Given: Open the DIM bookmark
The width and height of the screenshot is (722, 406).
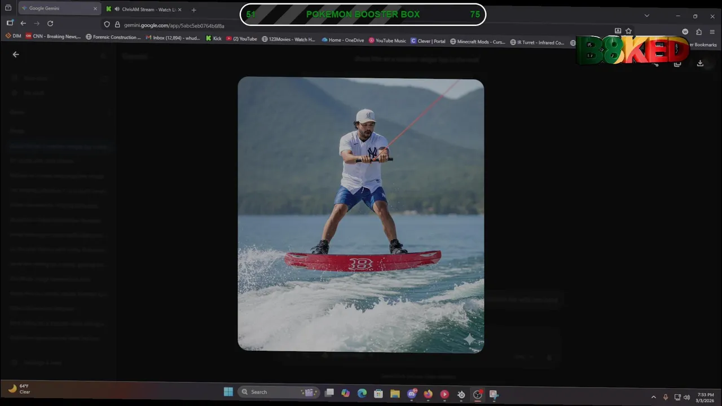Looking at the screenshot, I should pos(13,36).
